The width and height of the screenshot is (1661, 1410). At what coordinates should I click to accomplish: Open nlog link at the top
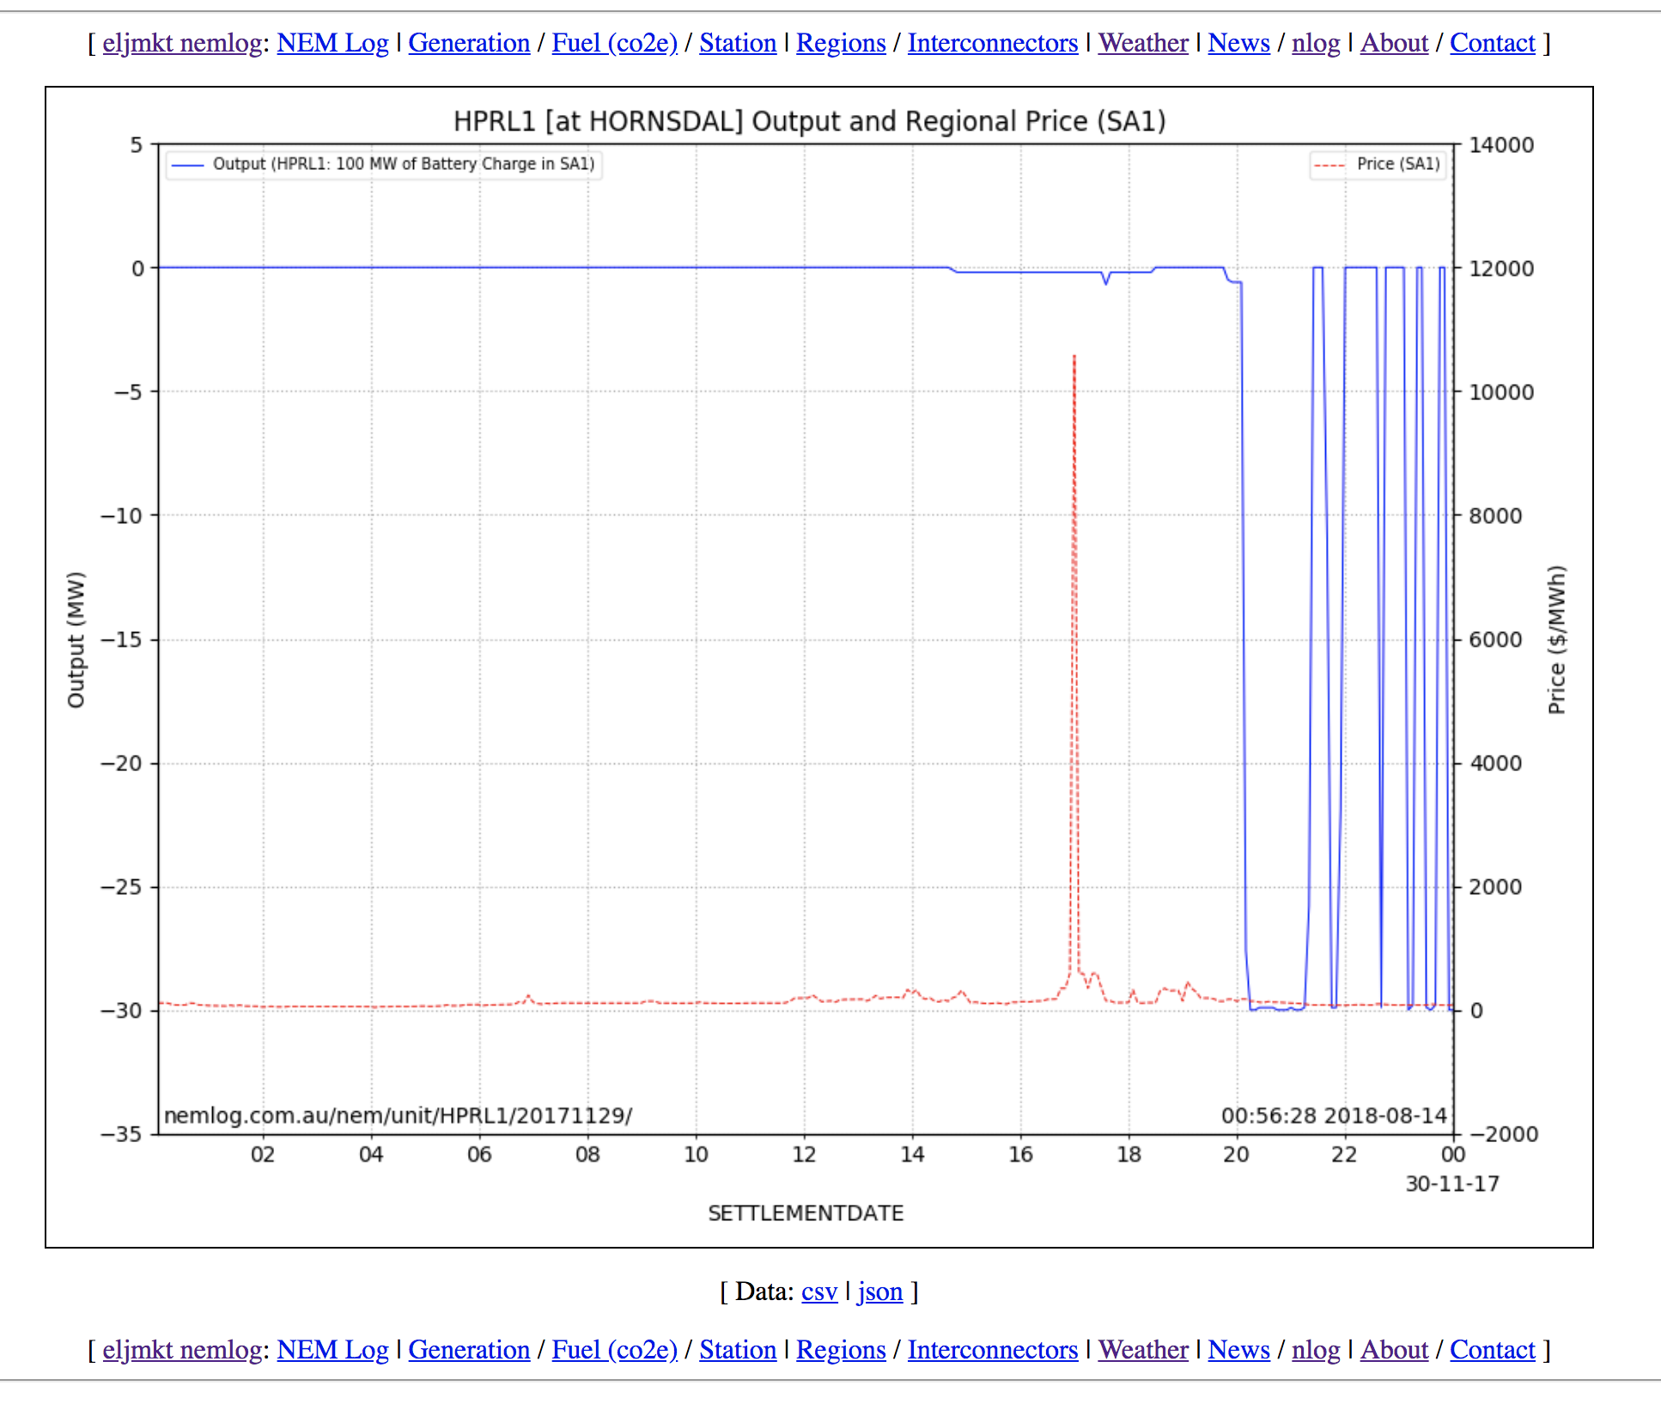[1315, 43]
